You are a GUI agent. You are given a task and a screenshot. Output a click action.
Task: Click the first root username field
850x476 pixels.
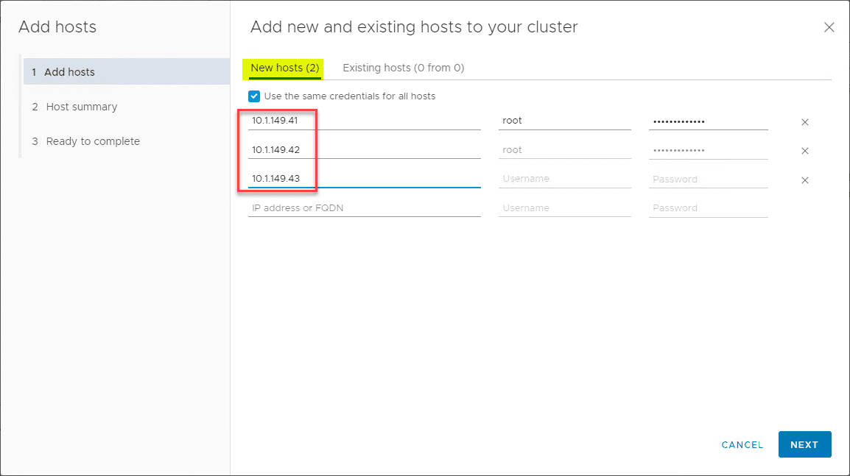pyautogui.click(x=564, y=120)
